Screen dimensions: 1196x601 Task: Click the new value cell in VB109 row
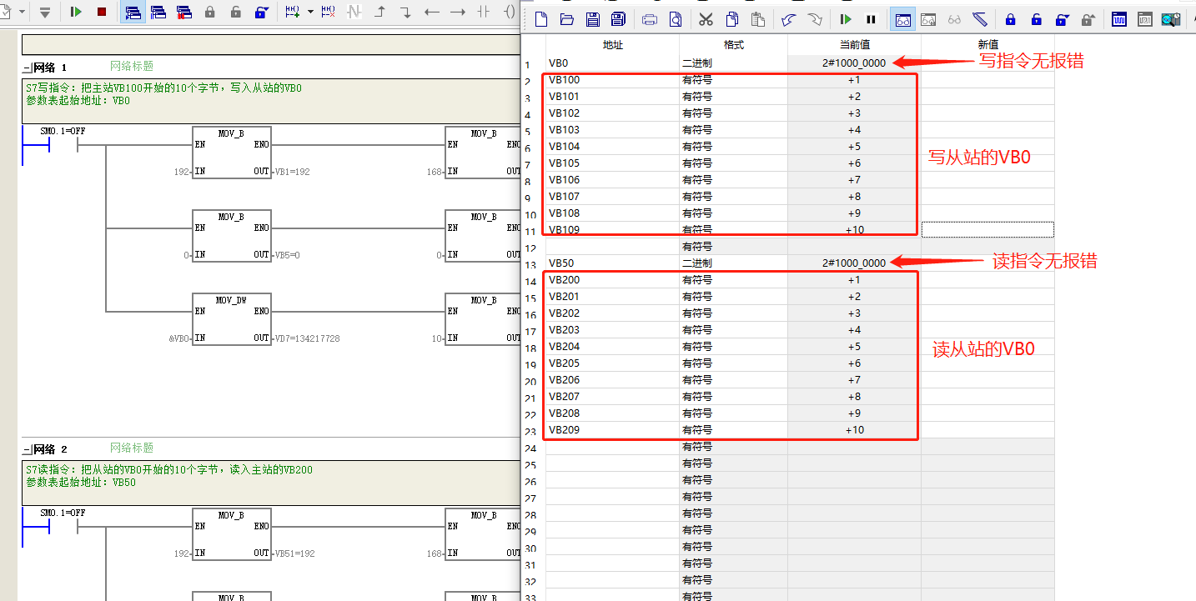[987, 229]
